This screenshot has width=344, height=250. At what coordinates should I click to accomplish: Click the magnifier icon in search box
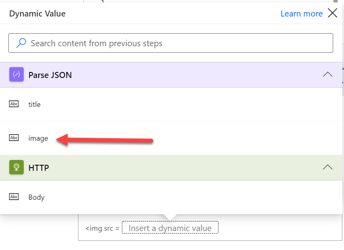pyautogui.click(x=21, y=43)
